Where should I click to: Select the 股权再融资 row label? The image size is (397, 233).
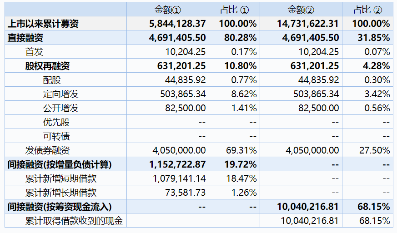pos(47,66)
